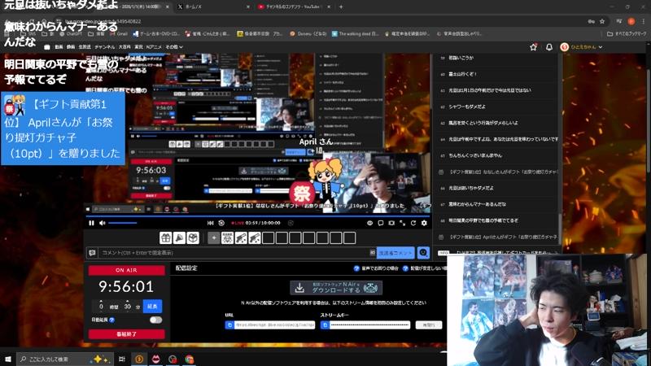
Task: Pause the live stream player
Action: click(x=91, y=223)
